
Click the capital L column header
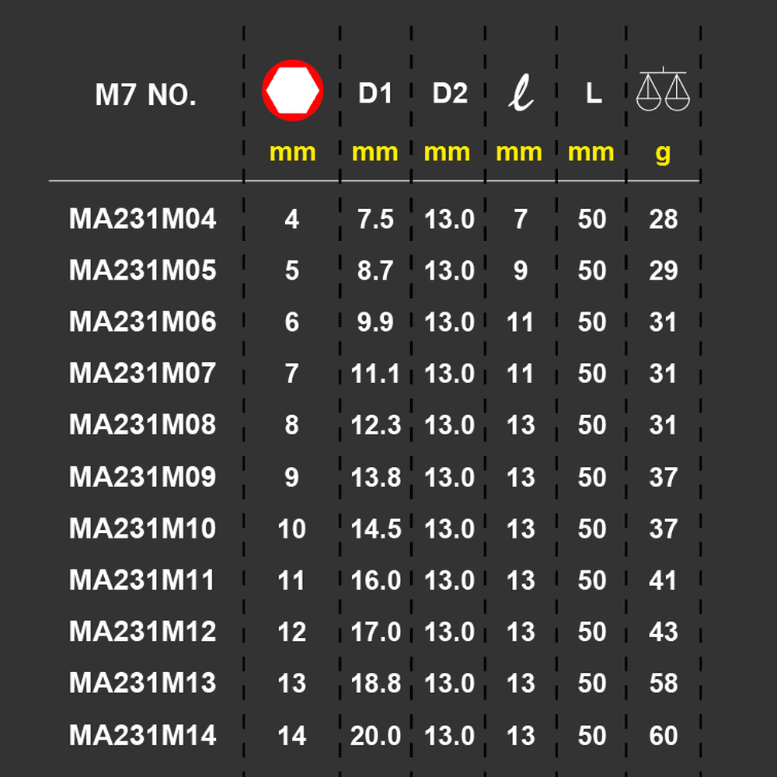594,93
